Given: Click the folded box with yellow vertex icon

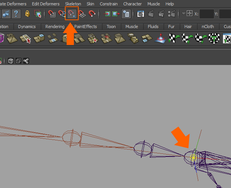Looking at the screenshot, I should pyautogui.click(x=133, y=38).
